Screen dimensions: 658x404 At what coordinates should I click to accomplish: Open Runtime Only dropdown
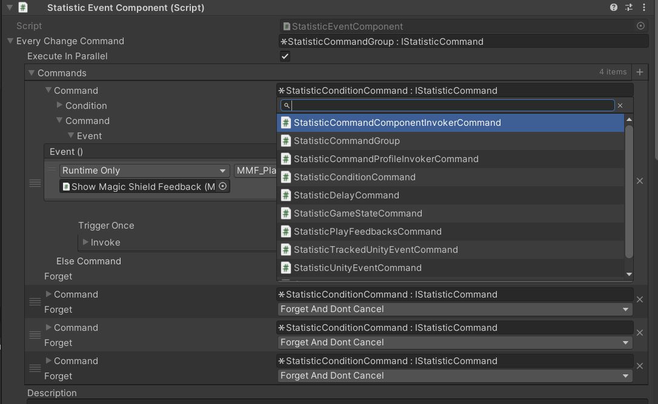click(144, 171)
